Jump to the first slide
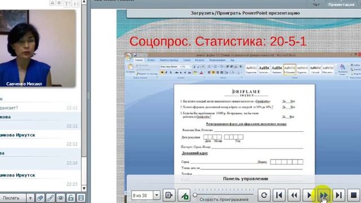Viewport: 361px width, 203px height. (x=279, y=195)
